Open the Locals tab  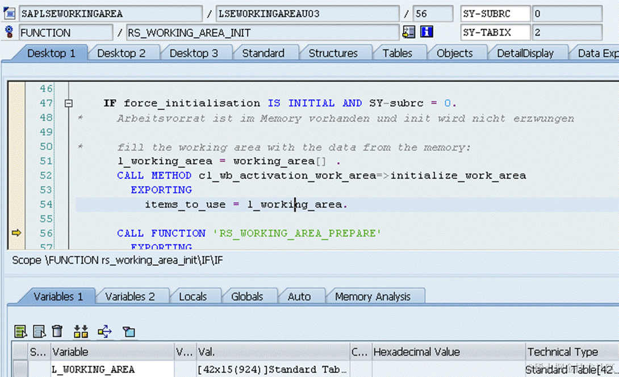193,296
